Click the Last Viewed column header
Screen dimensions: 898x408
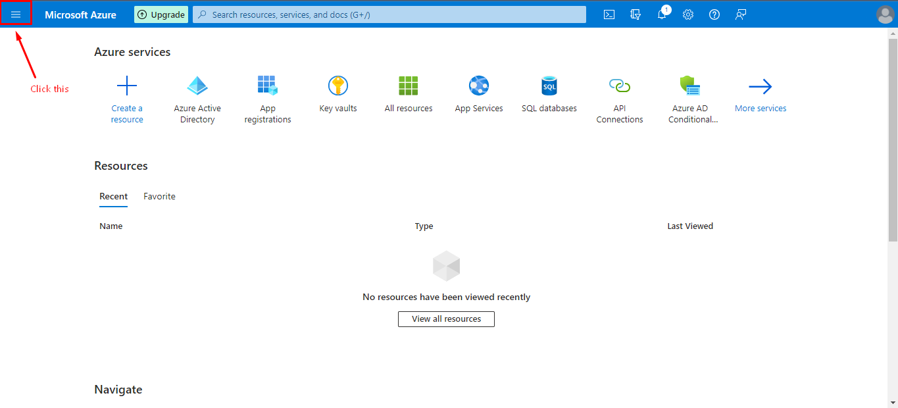(690, 226)
